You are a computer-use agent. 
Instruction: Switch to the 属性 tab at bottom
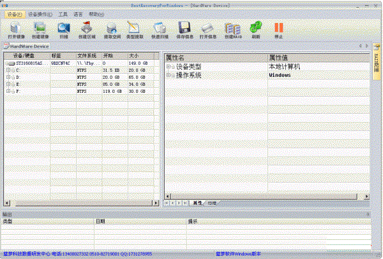pos(197,202)
